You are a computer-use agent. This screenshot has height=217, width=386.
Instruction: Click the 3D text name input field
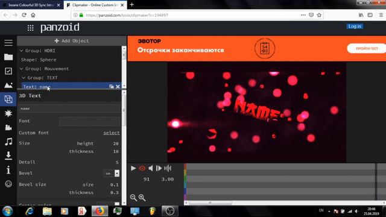(x=69, y=108)
